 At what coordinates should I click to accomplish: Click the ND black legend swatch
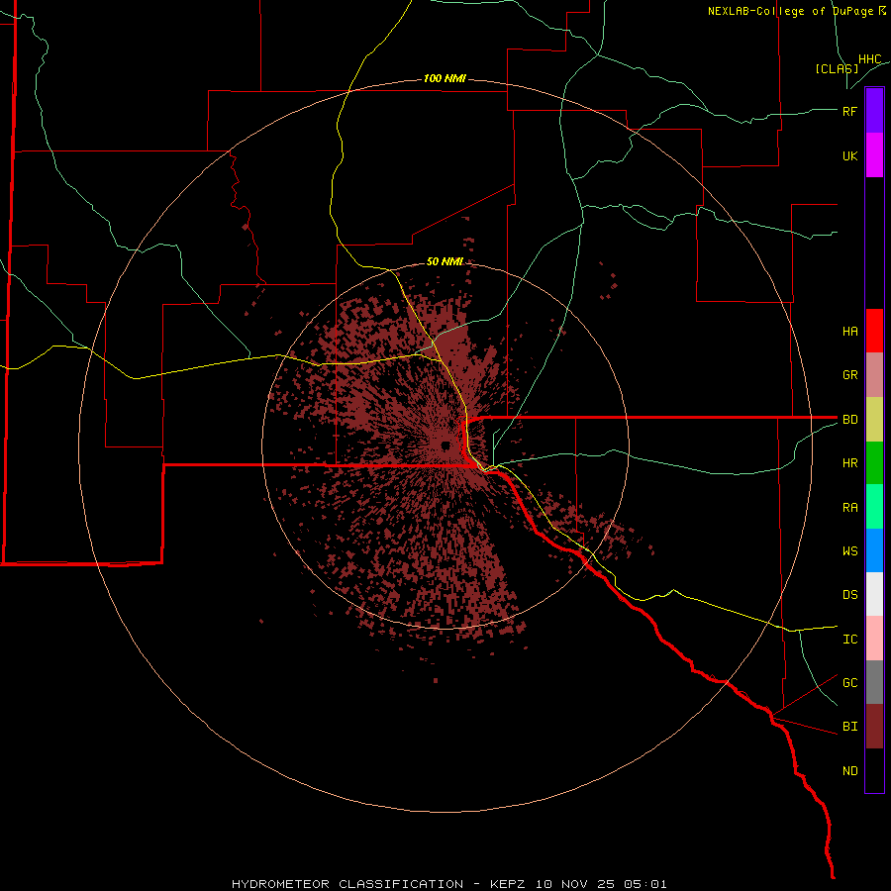pos(874,770)
